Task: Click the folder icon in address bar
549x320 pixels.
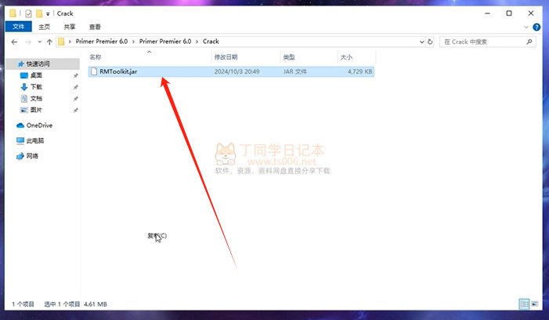Action: coord(61,42)
